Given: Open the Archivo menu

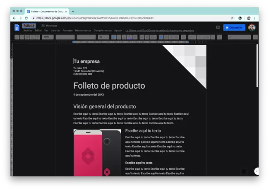Looking at the screenshot, I should click(28, 31).
